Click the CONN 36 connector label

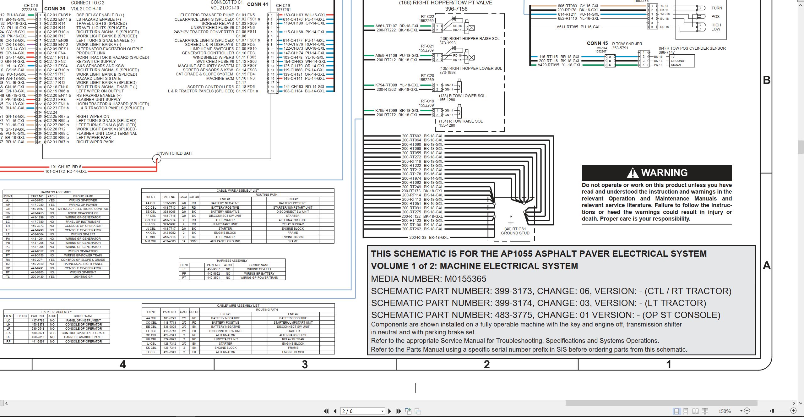[x=55, y=9]
